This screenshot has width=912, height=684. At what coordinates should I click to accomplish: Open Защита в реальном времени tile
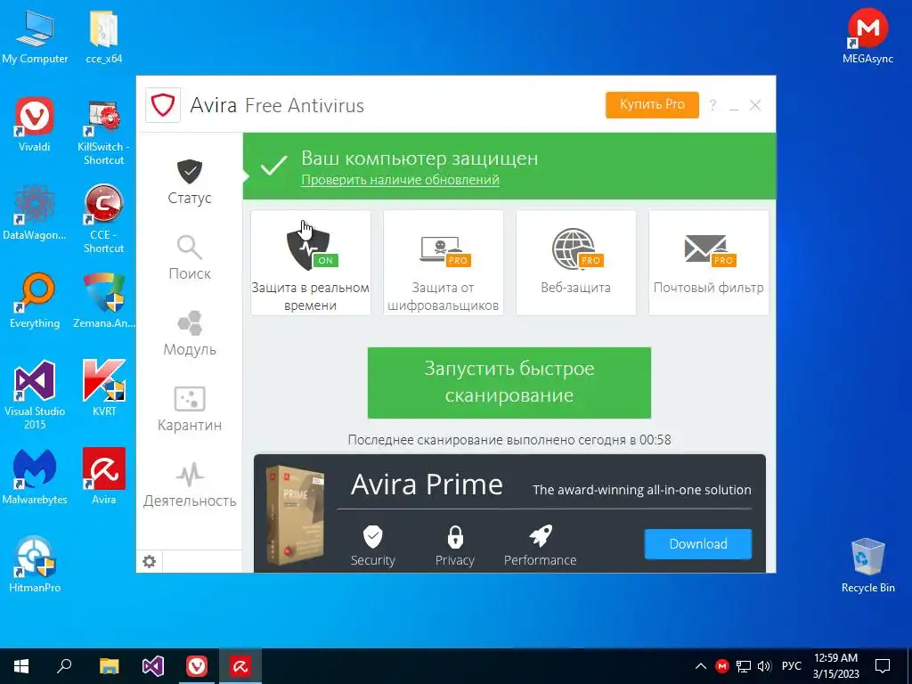(311, 263)
